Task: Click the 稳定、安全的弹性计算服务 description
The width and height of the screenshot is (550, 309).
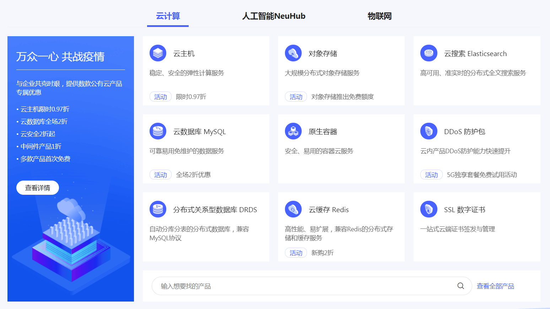Action: point(187,73)
